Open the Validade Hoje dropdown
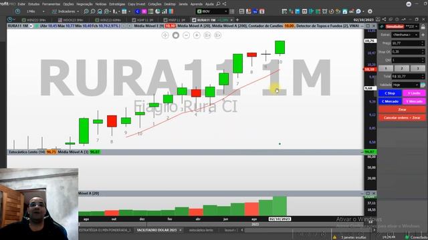Image resolution: width=428 pixels, height=240 pixels. coord(405,85)
